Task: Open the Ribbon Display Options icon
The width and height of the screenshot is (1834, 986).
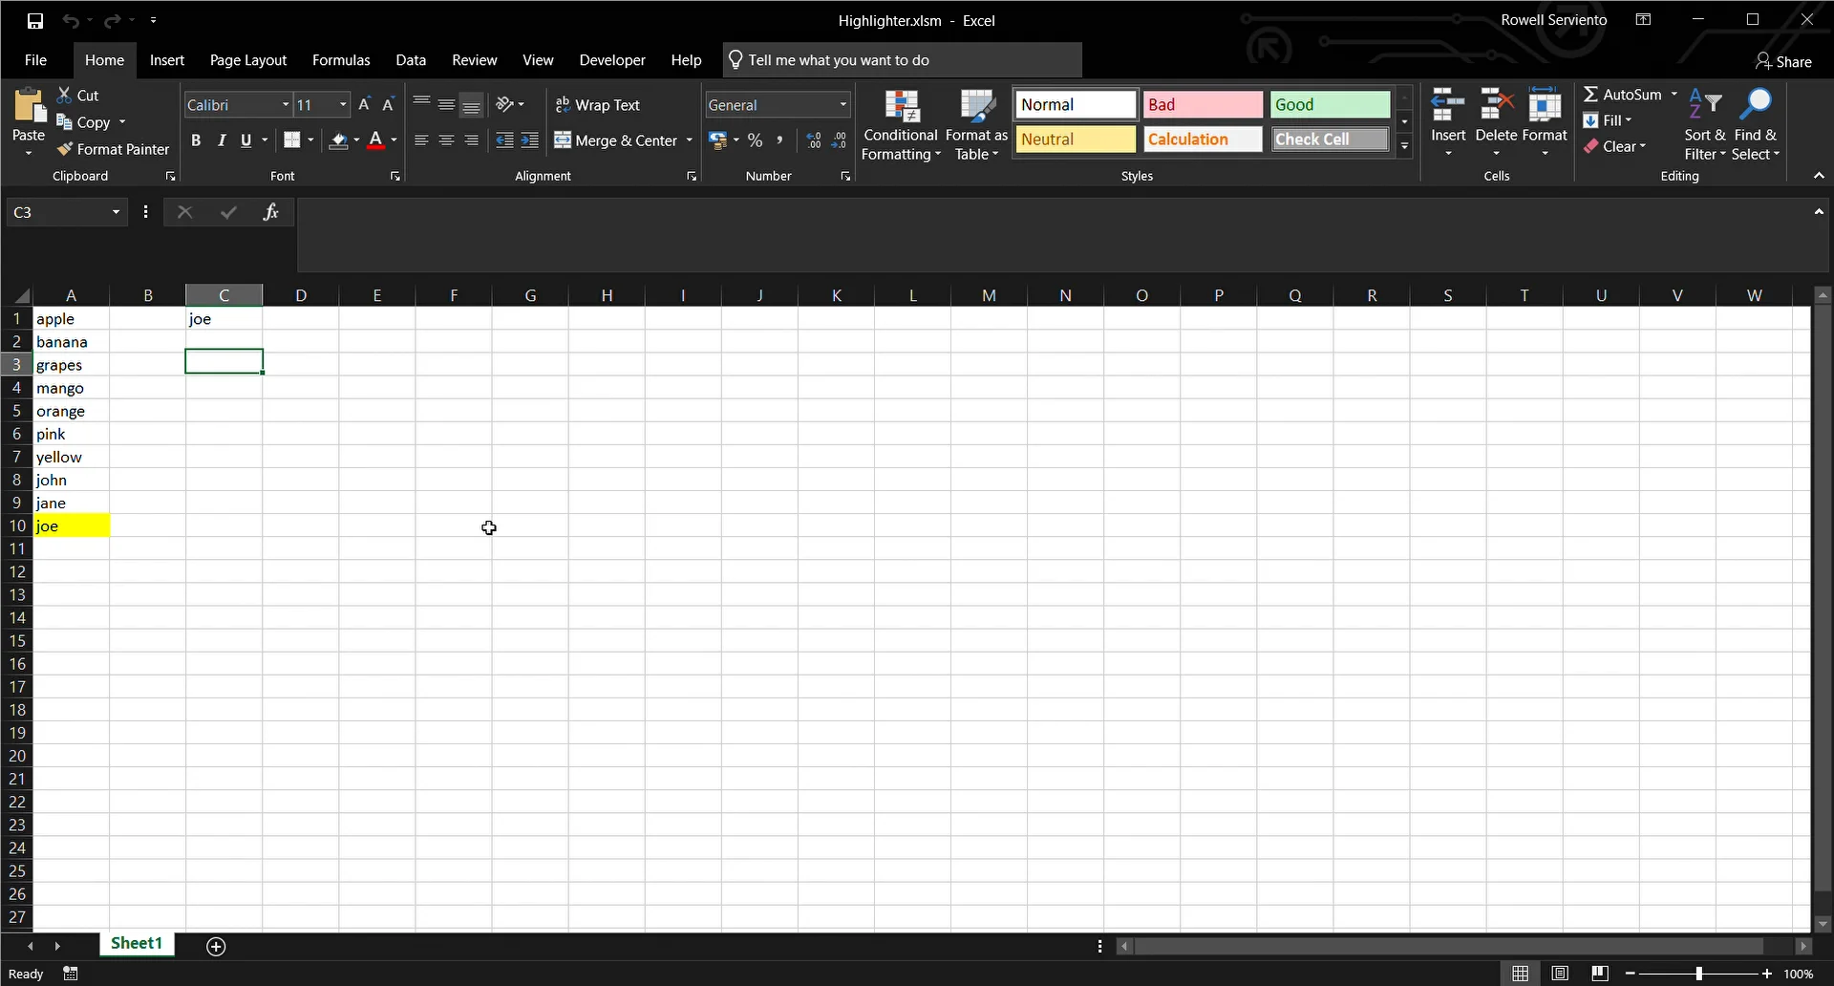Action: coord(1643,20)
